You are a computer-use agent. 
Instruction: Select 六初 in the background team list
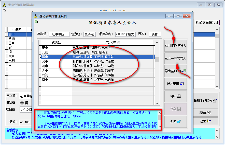(12, 60)
